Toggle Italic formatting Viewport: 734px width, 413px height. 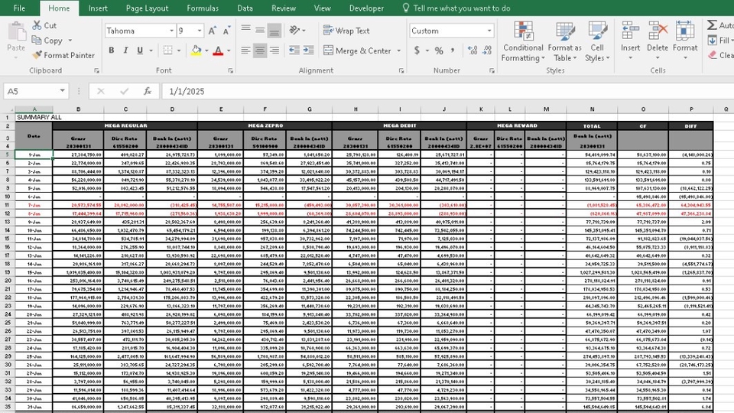tap(125, 50)
